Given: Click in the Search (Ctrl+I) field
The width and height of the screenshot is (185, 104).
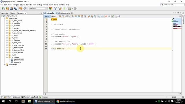Looking at the screenshot, I should pyautogui.click(x=173, y=5).
